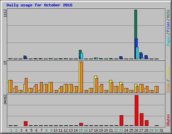The image size is (172, 134).
Task: Click the '94062' KBytes axis maximum label
Action: tap(5, 99)
